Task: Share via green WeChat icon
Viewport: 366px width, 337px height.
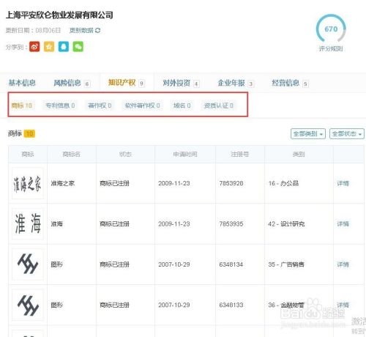Action: [x=78, y=47]
